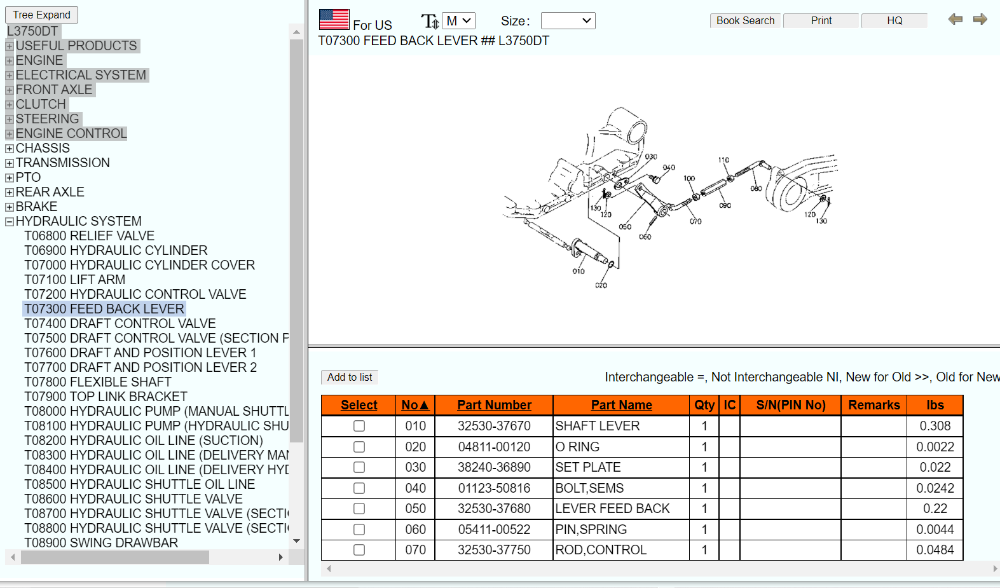Expand the CHASSIS tree node
This screenshot has width=1000, height=588.
coord(10,149)
